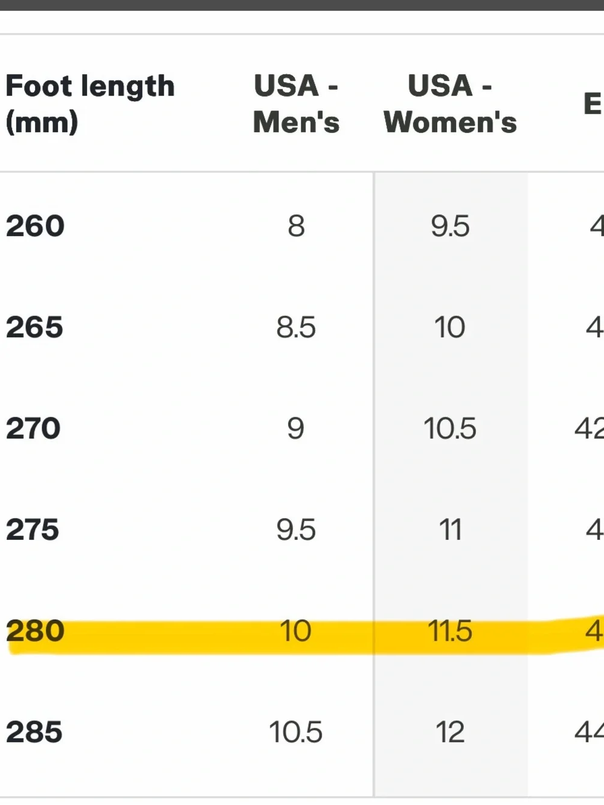Select the Foot length (mm) column header
The image size is (604, 805).
[90, 104]
